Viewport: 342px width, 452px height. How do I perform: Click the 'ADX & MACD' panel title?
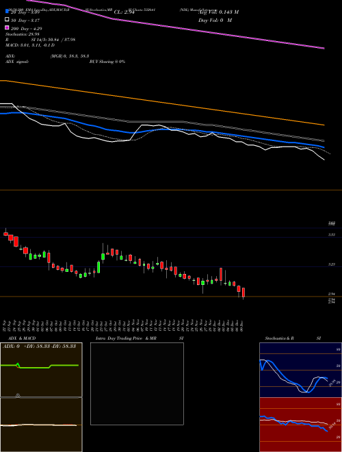tap(22, 338)
